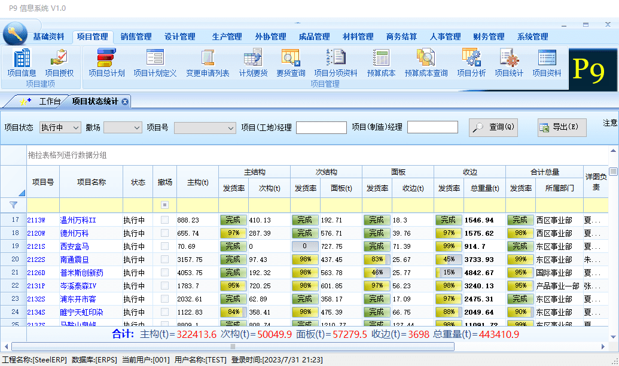Switch to 外协管理 menu tab
This screenshot has height=366, width=619.
pos(270,36)
